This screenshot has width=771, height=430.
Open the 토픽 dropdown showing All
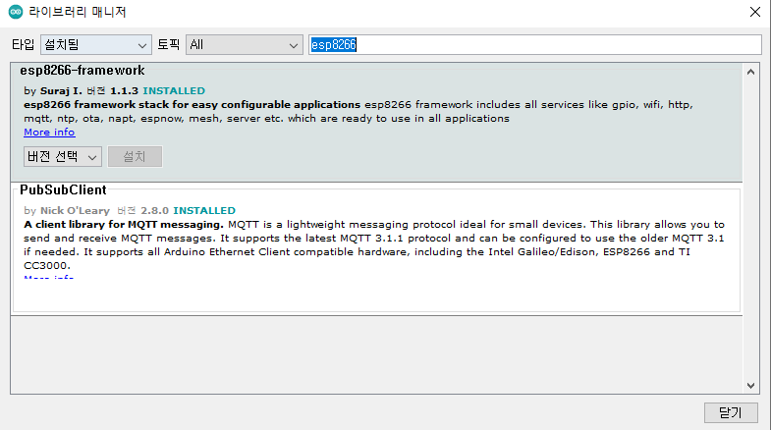click(244, 45)
